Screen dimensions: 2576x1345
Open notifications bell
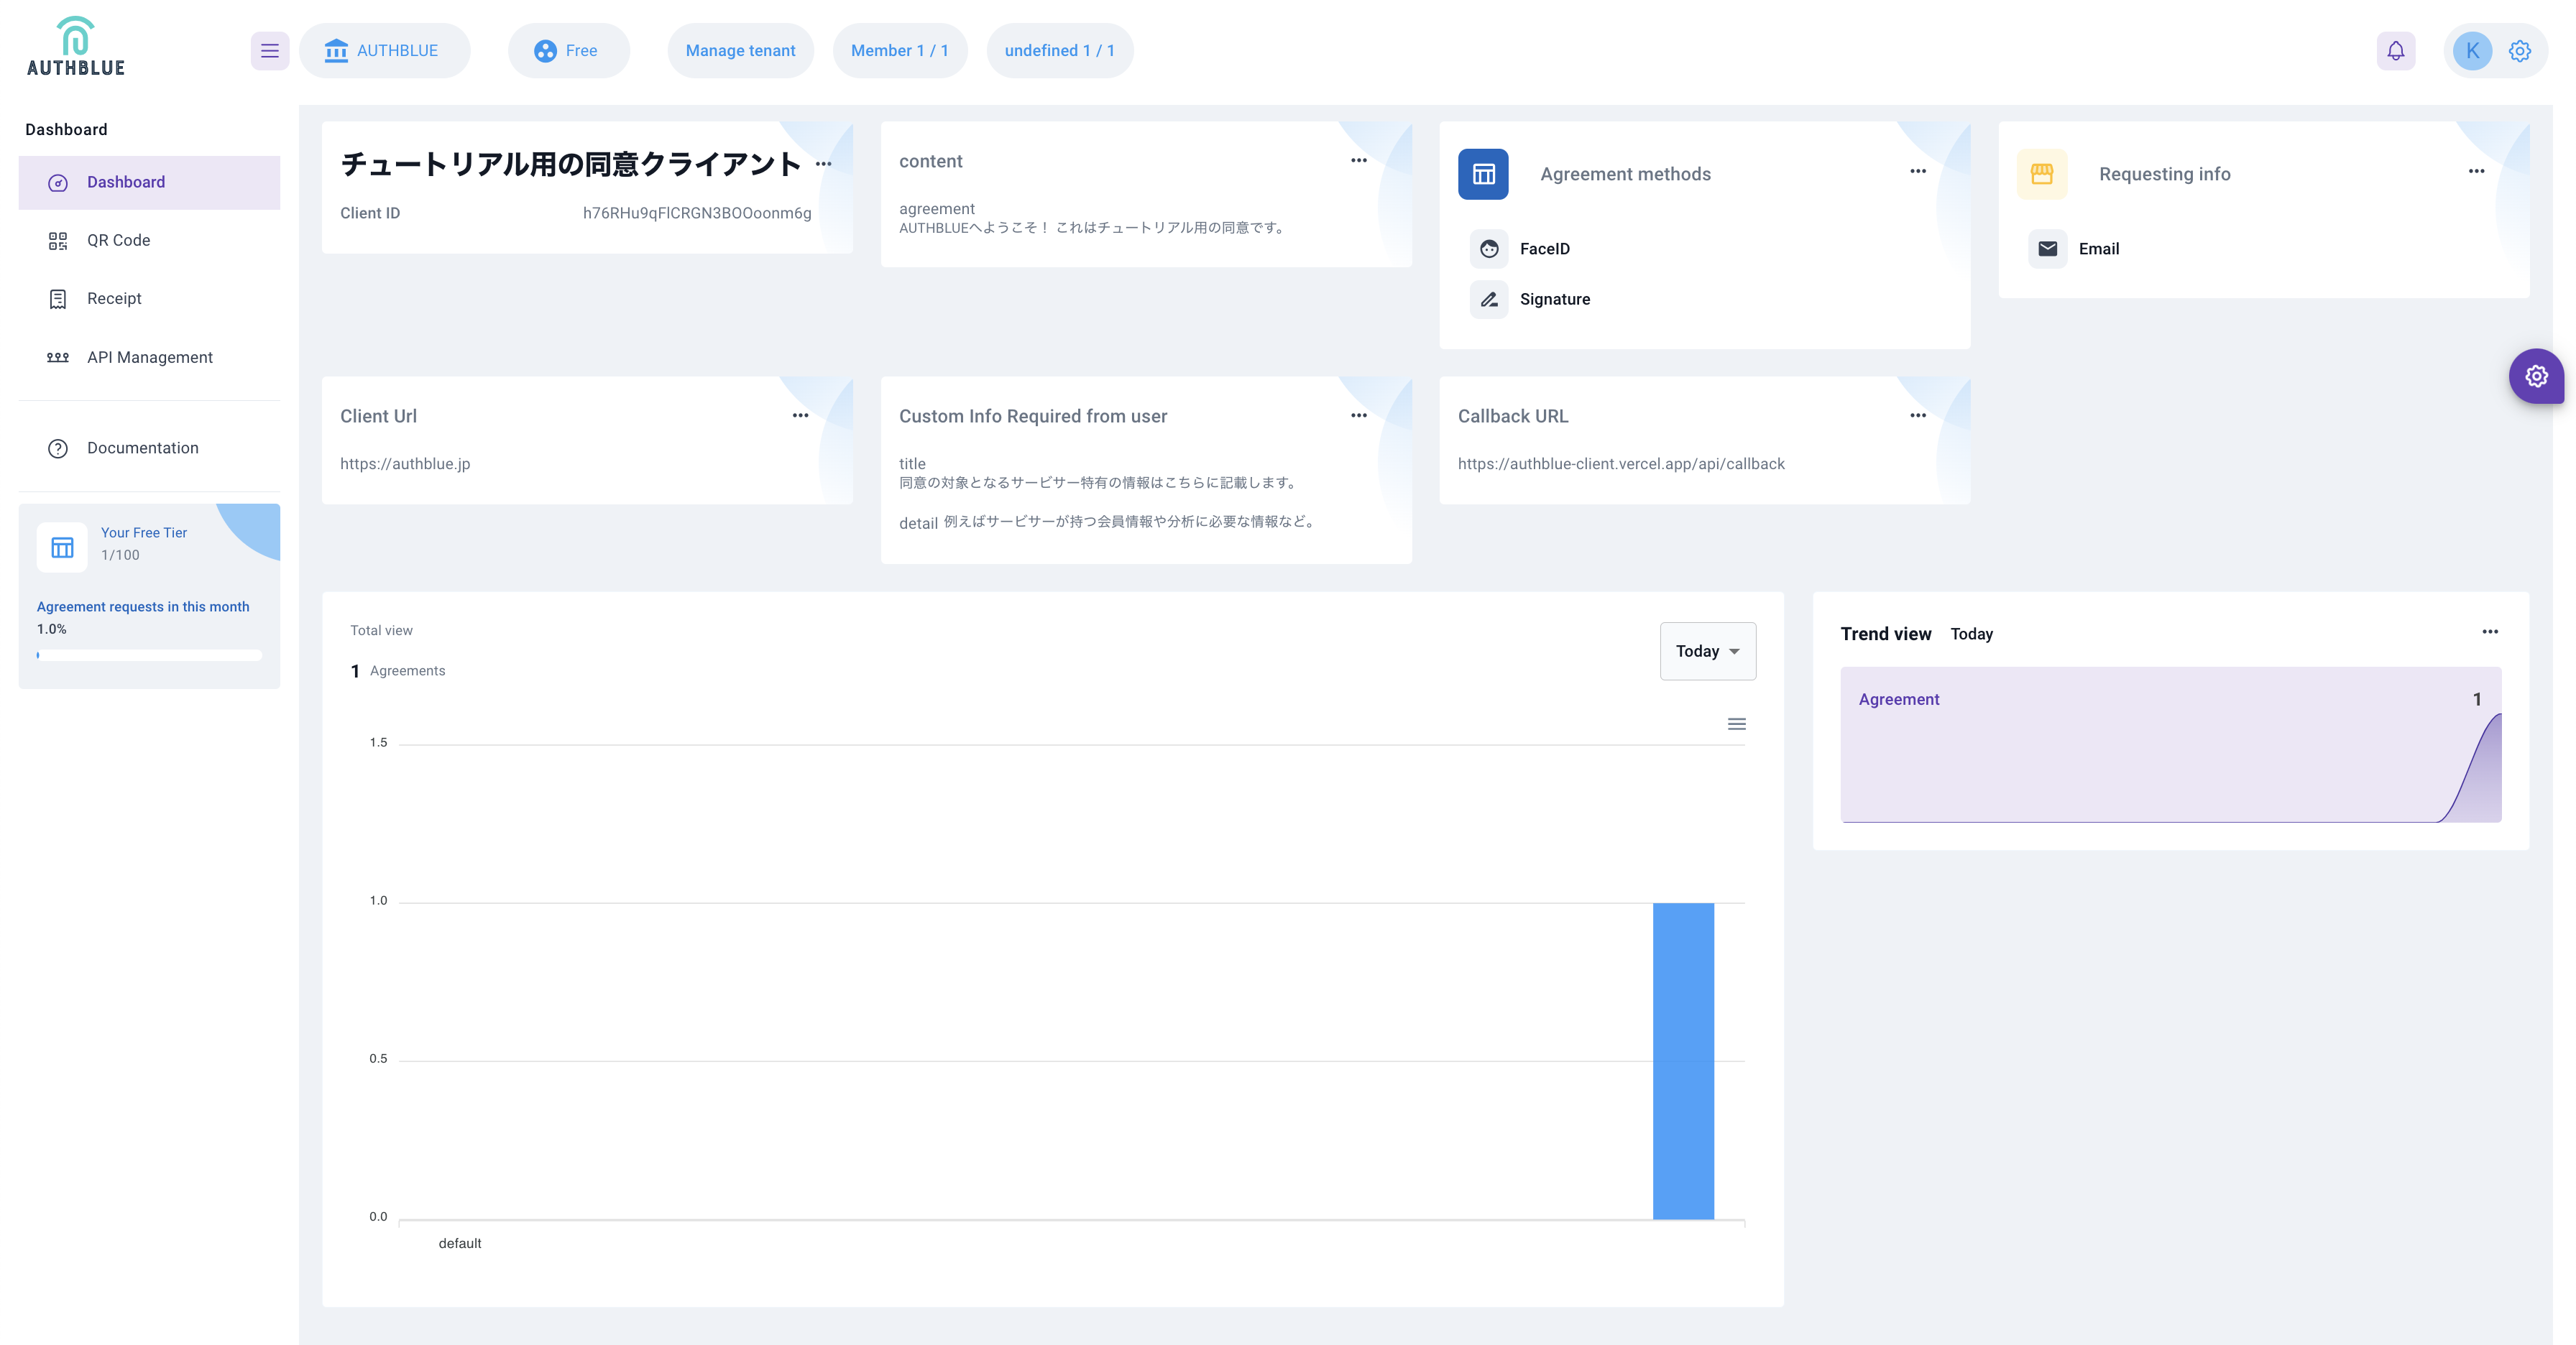coord(2395,51)
